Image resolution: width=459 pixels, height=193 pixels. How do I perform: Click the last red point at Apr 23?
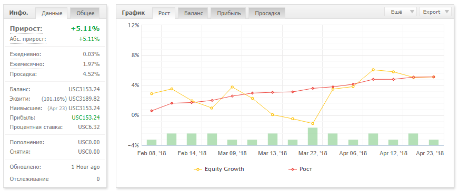tap(434, 77)
